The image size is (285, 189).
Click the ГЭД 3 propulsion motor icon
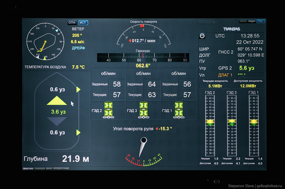144,111
